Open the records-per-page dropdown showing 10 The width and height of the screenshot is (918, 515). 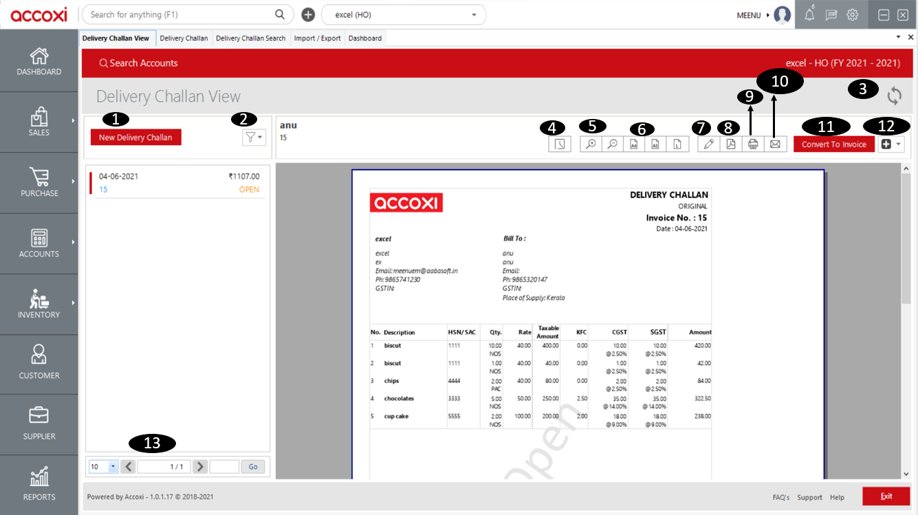point(102,466)
